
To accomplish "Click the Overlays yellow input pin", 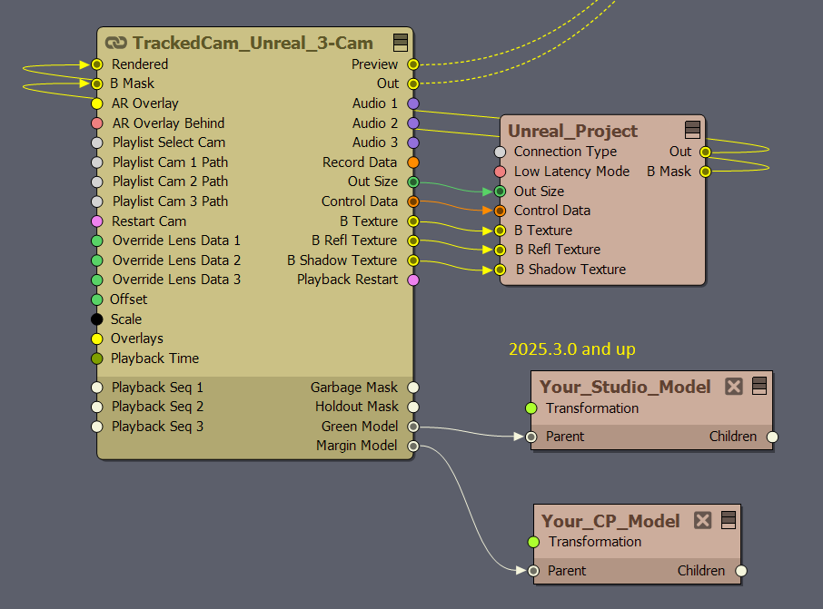I will coord(97,339).
